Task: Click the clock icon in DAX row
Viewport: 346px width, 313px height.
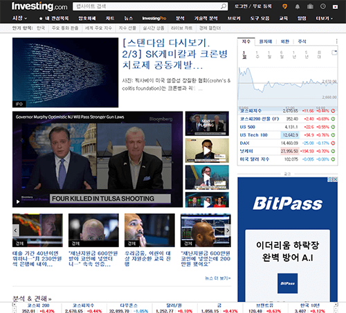Action: click(x=333, y=143)
